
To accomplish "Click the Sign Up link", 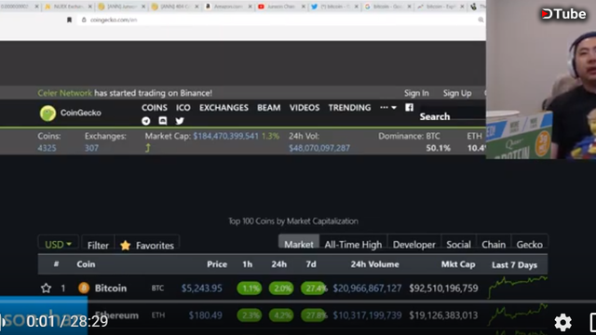I will (x=457, y=93).
